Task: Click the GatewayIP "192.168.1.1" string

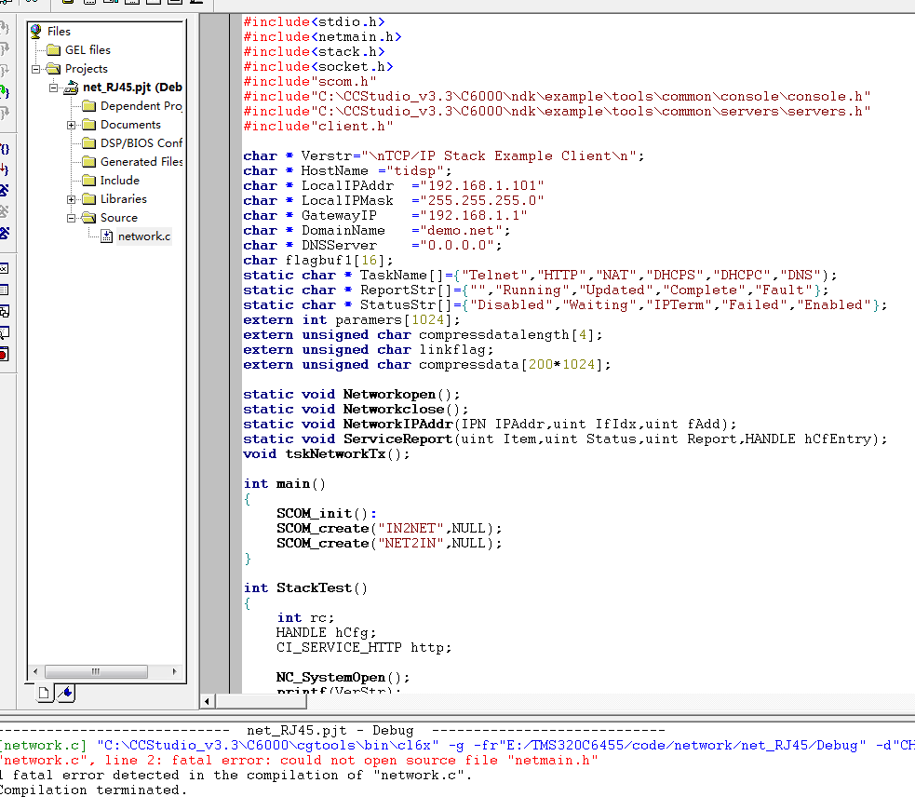Action: coord(474,215)
